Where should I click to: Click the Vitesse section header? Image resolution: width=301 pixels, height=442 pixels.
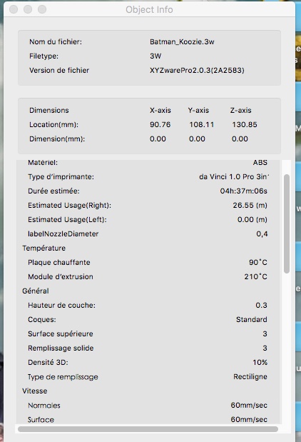click(35, 391)
